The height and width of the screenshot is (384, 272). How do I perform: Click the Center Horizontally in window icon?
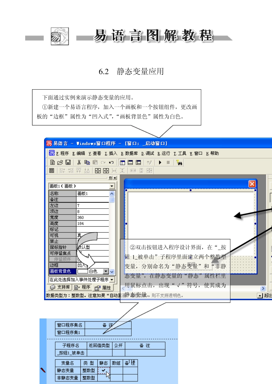coord(98,171)
